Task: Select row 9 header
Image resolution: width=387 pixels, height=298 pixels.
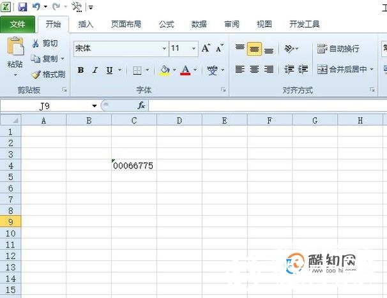Action: [x=10, y=221]
